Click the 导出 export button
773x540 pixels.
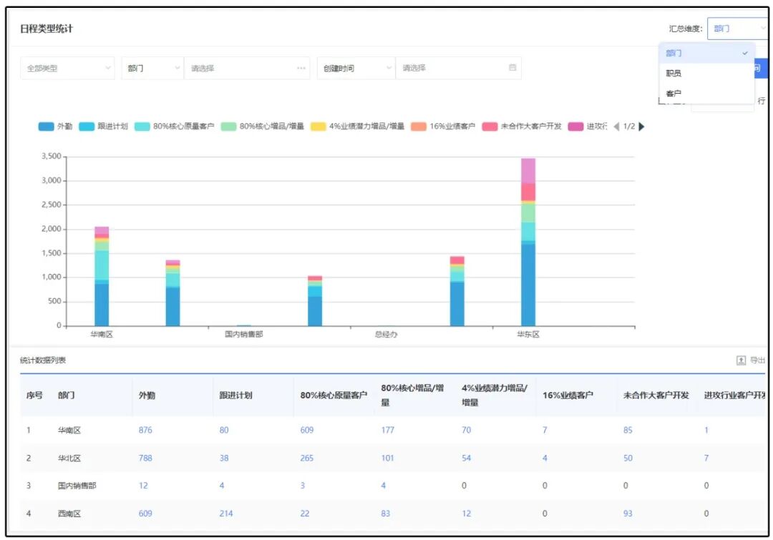point(751,360)
